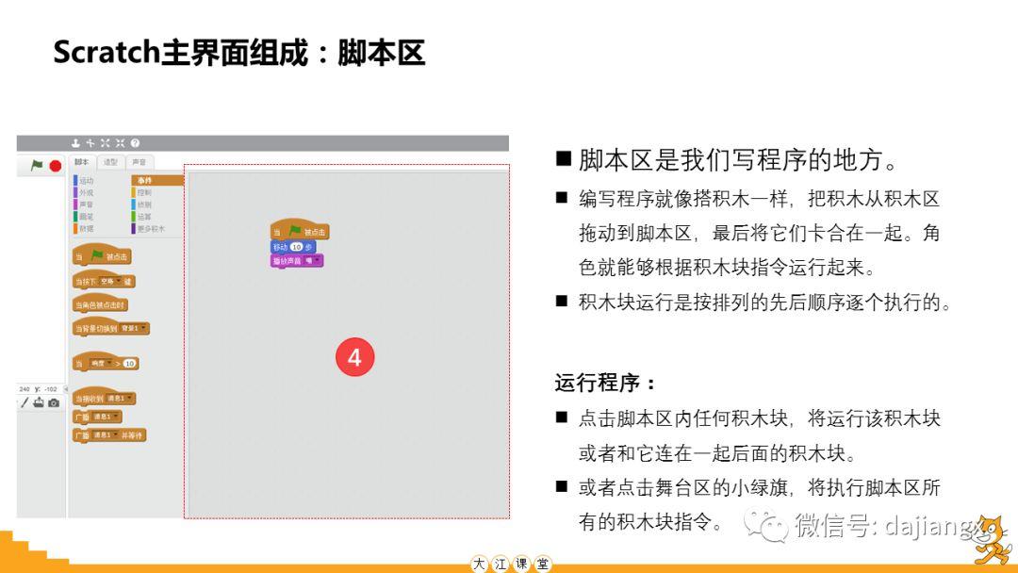1018x573 pixels.
Task: Click the Duplicate stamp icon in toolbar
Action: [x=75, y=142]
